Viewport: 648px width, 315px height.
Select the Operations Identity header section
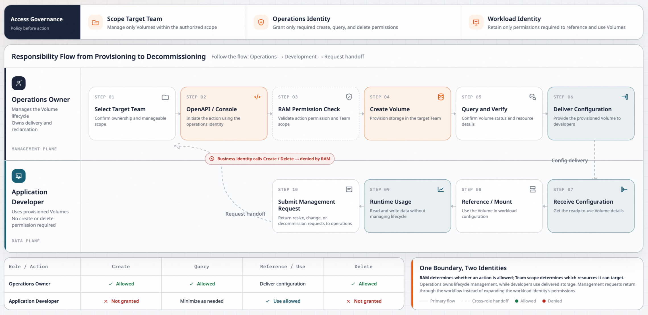(353, 22)
